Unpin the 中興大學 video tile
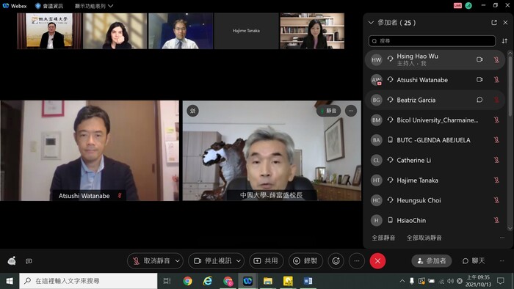 point(192,111)
